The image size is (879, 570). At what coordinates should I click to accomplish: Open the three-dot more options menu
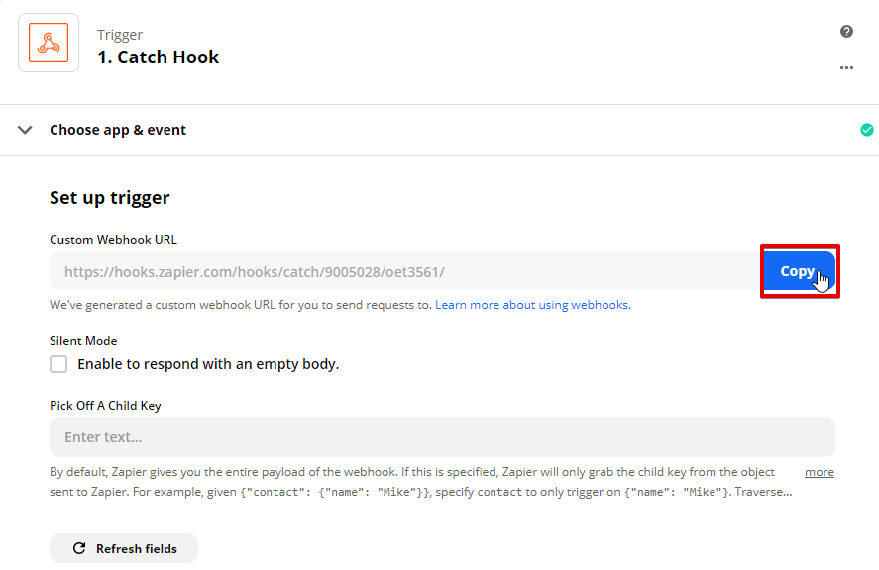[x=846, y=67]
